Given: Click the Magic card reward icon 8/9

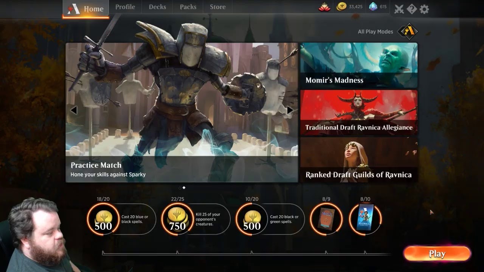Looking at the screenshot, I should pyautogui.click(x=326, y=219).
